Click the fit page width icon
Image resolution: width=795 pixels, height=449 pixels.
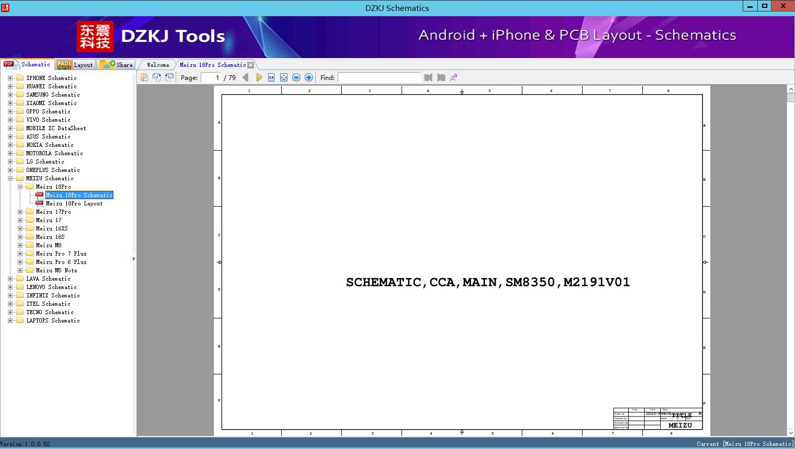click(x=271, y=77)
